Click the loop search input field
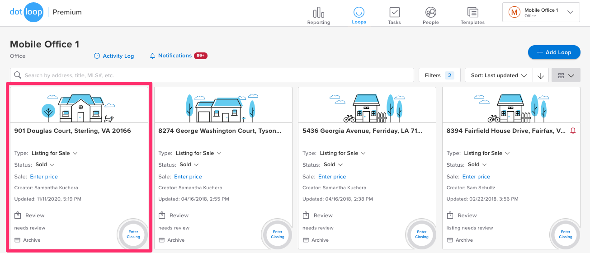 click(x=212, y=75)
